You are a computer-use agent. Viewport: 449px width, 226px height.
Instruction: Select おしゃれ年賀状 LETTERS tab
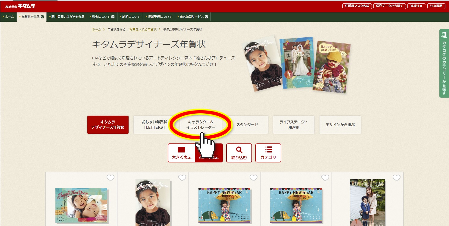coord(154,125)
